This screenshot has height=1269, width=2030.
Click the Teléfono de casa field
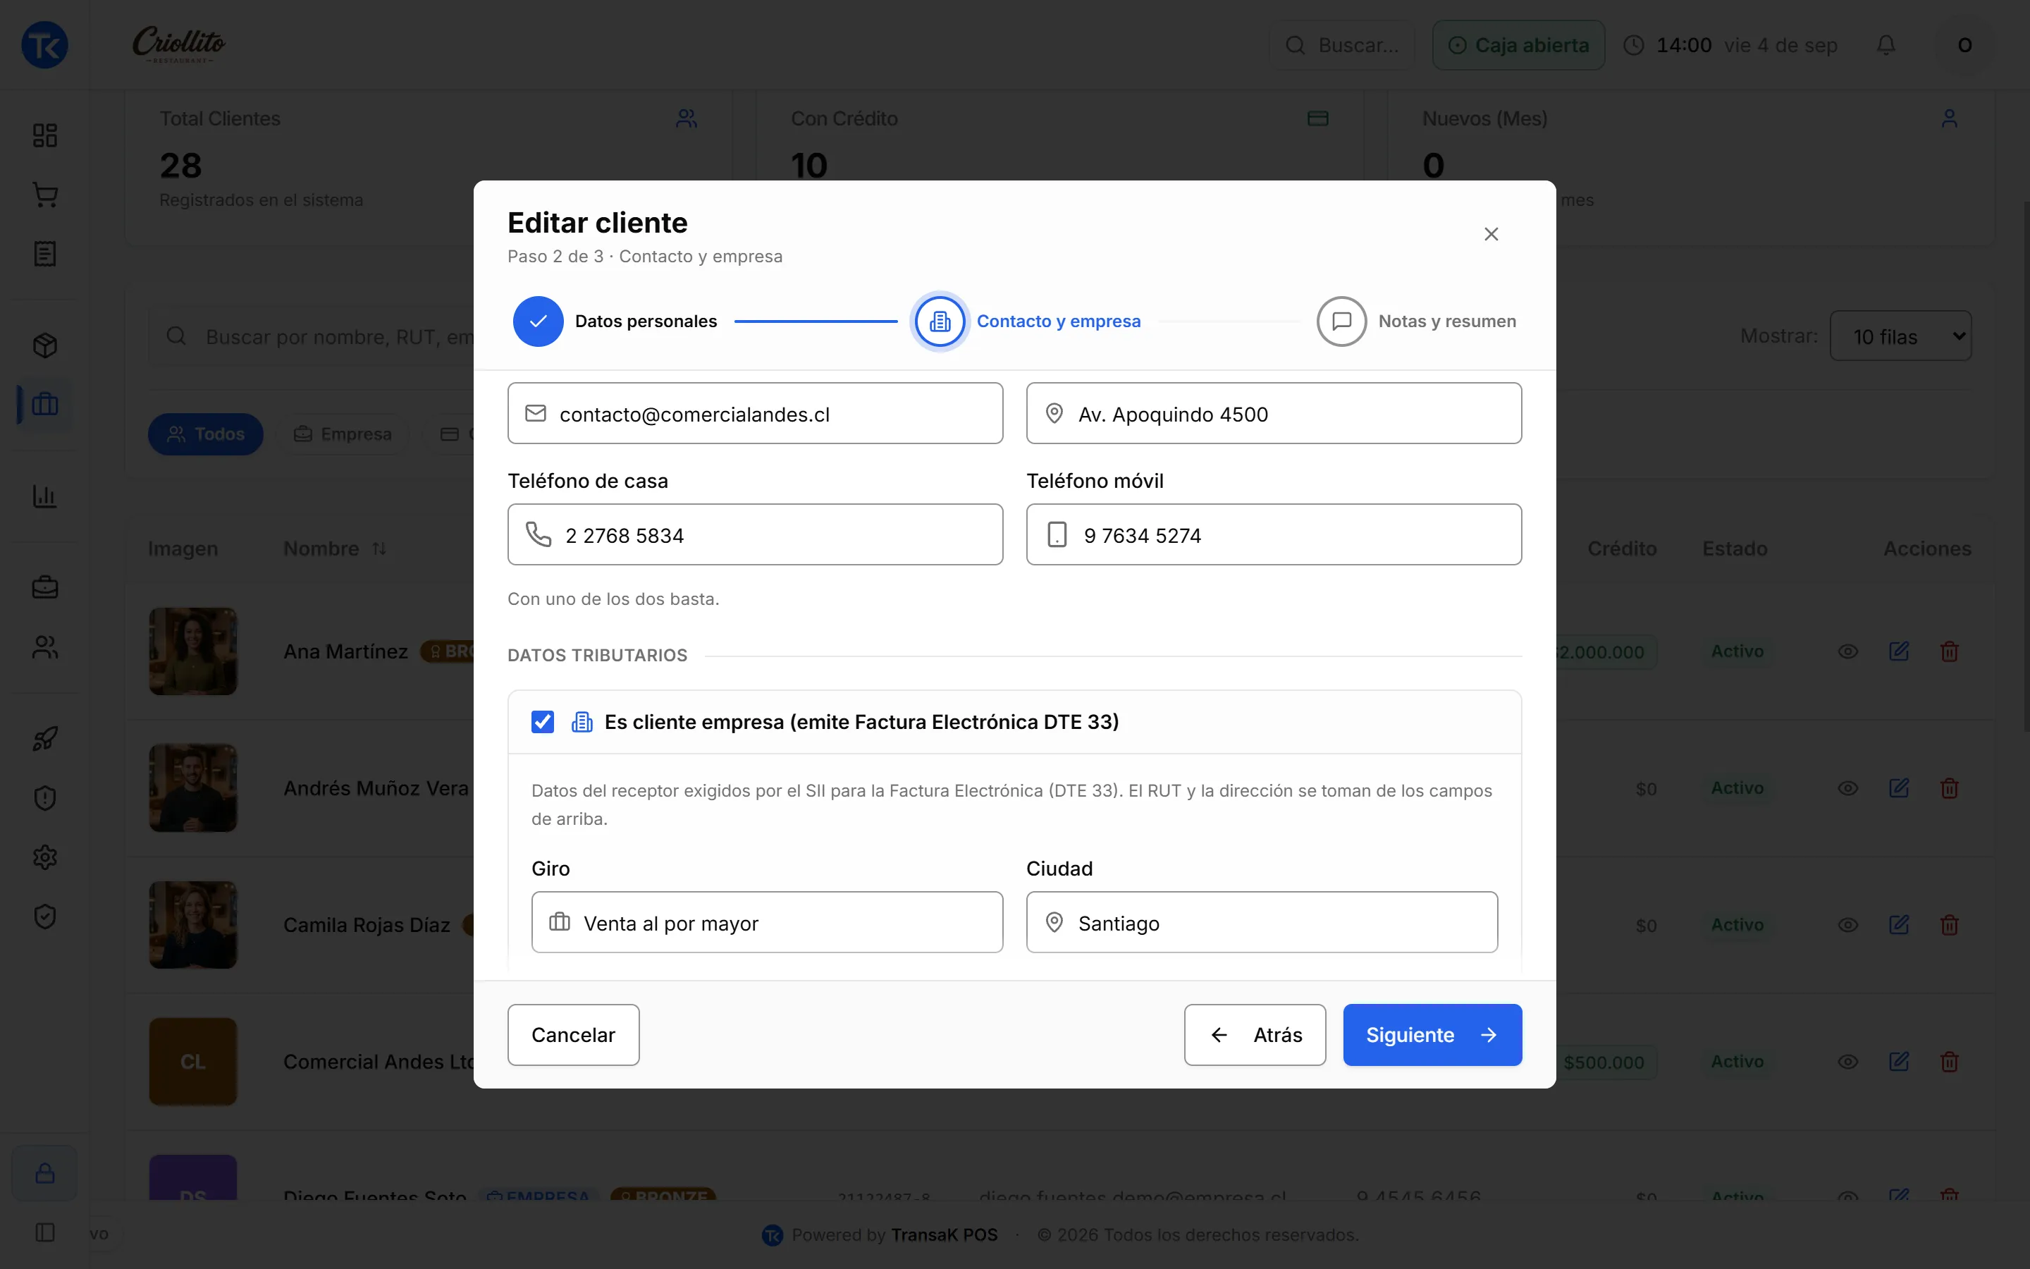[755, 534]
